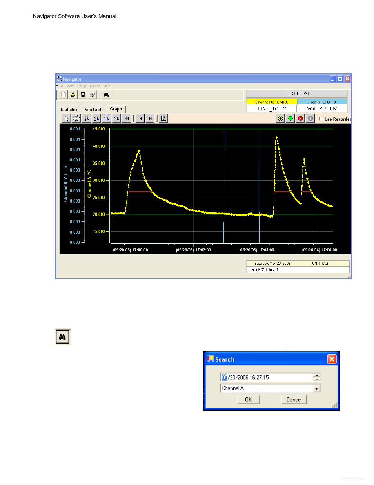Jump to first data point icon
The image size is (374, 485).
coord(140,118)
